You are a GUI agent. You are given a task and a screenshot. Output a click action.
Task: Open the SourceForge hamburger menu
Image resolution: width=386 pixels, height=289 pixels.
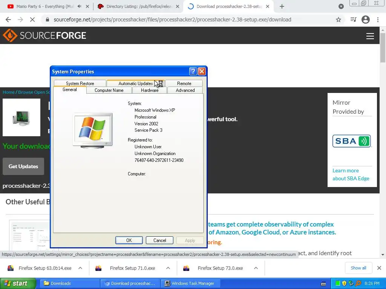(x=370, y=36)
